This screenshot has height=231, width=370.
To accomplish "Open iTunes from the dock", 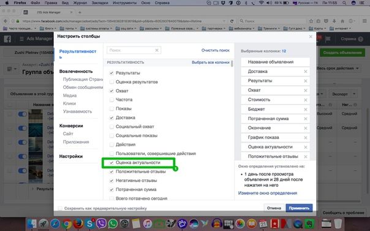I will (x=148, y=224).
